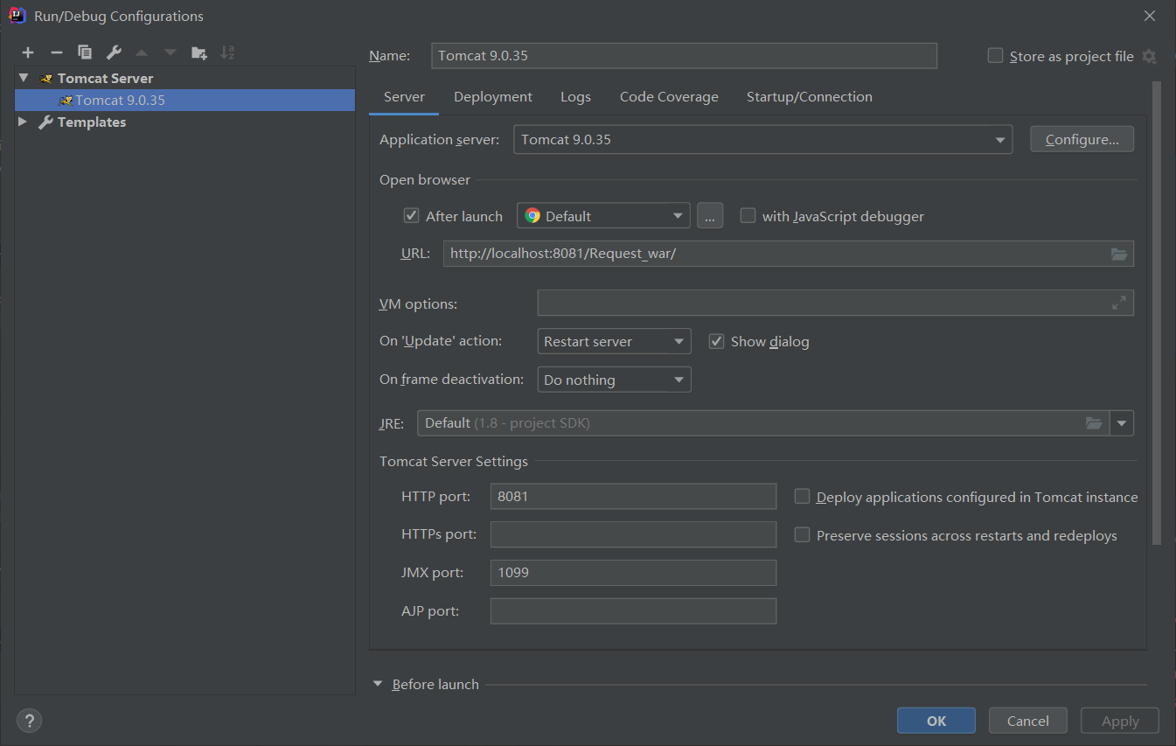Open the gear icon beside Store as project file

1150,55
